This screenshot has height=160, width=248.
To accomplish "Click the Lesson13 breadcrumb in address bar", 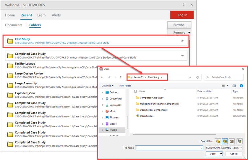I will tap(139, 77).
